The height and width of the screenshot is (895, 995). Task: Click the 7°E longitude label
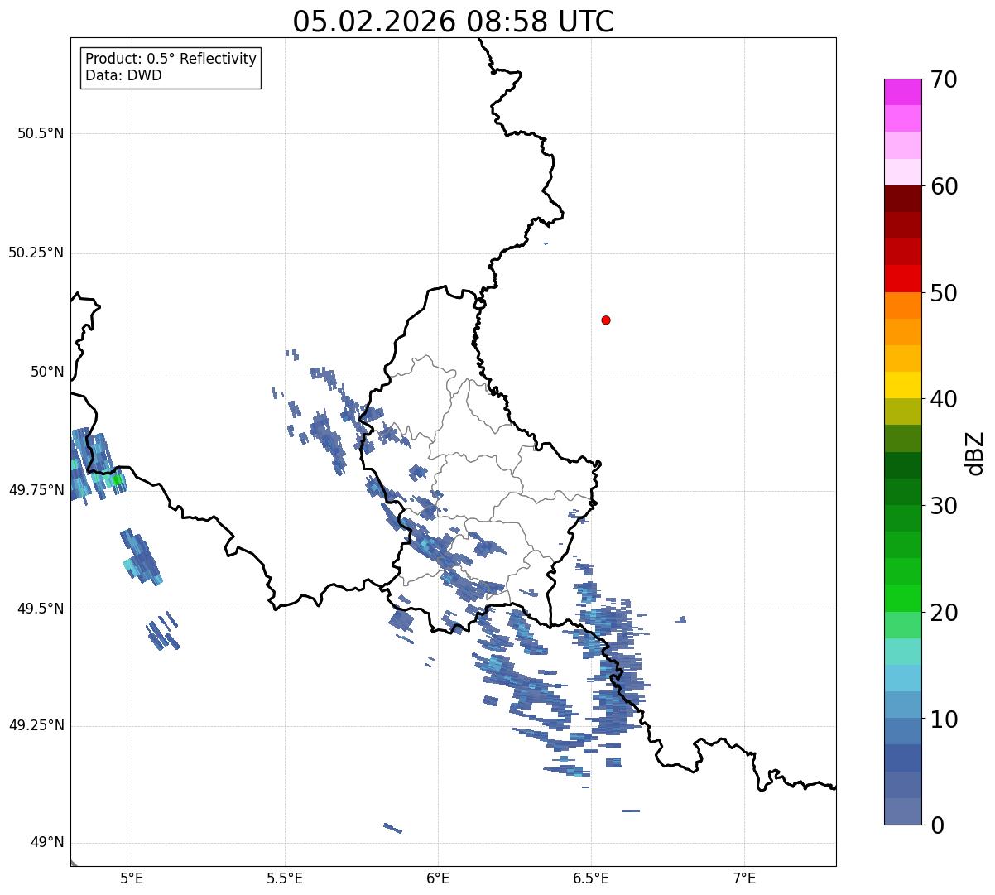click(744, 878)
